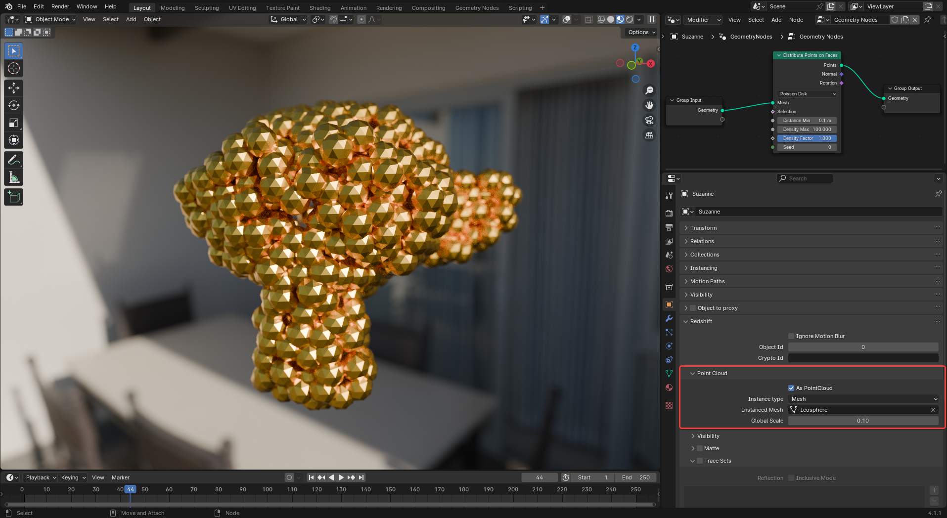Clear the Icosphere instanced mesh
The width and height of the screenshot is (947, 518).
933,410
